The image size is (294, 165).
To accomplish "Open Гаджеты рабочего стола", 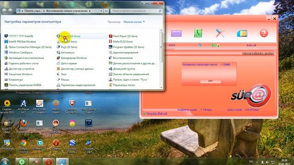I will click(x=22, y=63).
